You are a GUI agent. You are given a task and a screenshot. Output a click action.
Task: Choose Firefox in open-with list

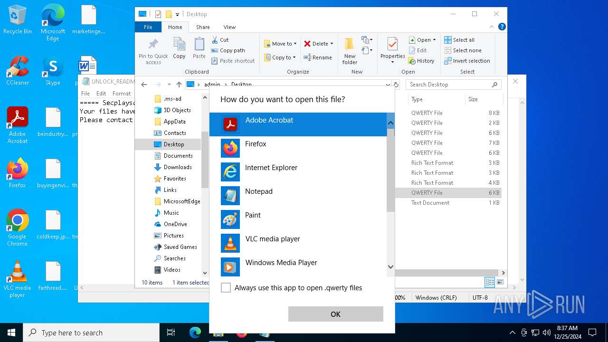(x=298, y=148)
